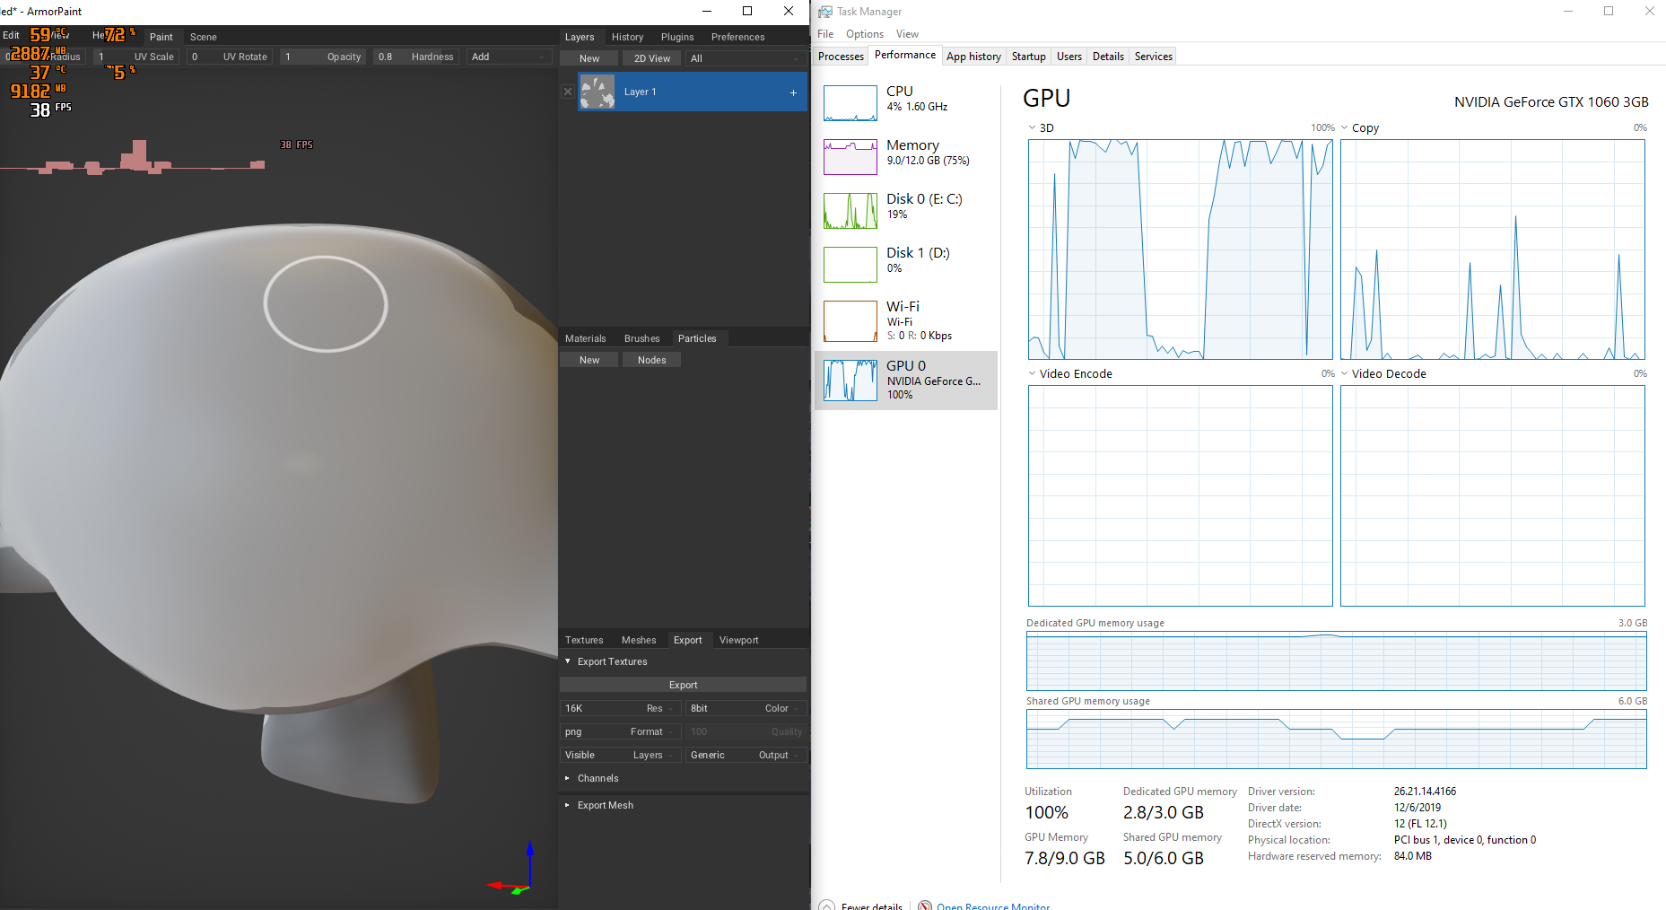The image size is (1666, 910).
Task: Click Open Resource Monitor link
Action: pyautogui.click(x=993, y=906)
